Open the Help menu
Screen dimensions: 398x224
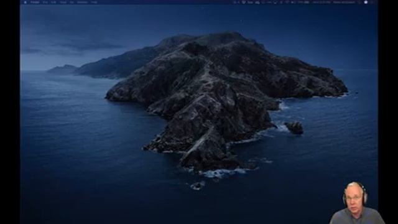click(x=94, y=2)
